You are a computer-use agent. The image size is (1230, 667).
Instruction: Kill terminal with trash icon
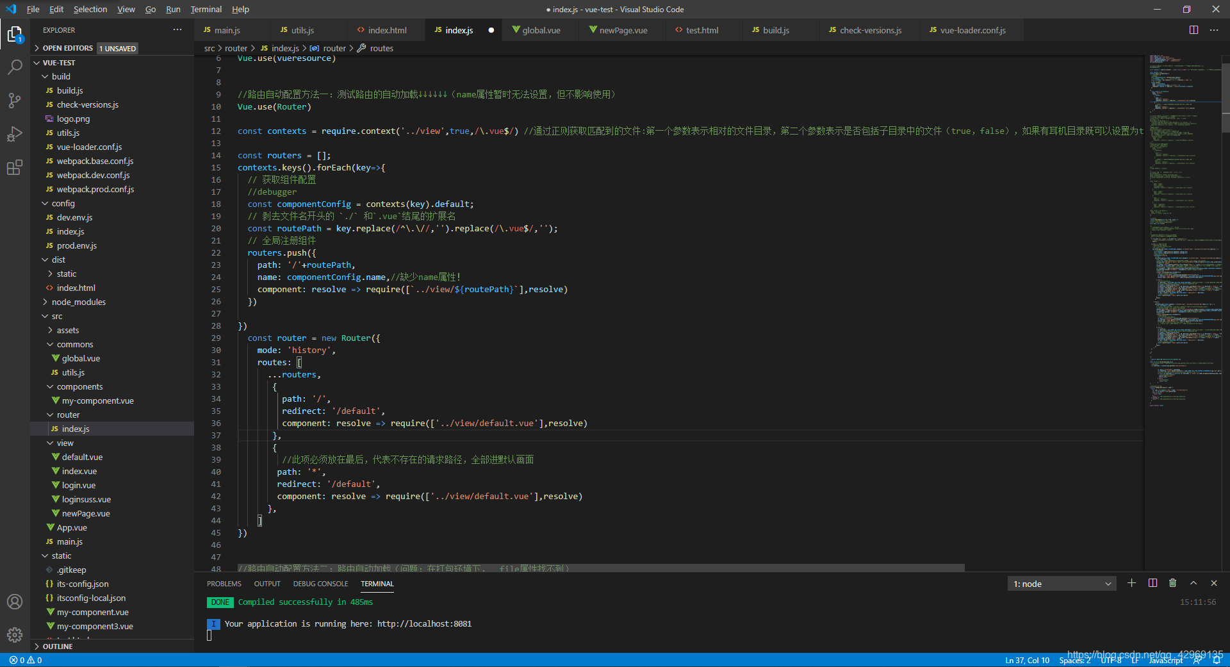pos(1172,583)
